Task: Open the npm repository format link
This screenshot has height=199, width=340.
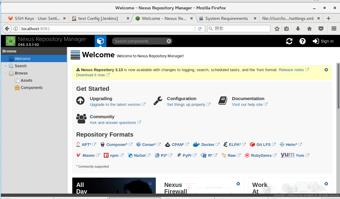Action: tap(114, 155)
